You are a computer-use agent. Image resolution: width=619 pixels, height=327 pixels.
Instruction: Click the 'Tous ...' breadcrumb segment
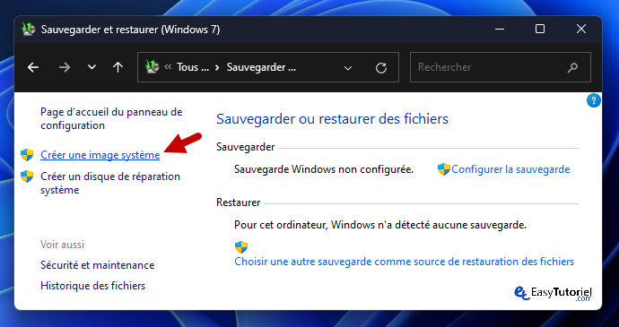(x=193, y=67)
